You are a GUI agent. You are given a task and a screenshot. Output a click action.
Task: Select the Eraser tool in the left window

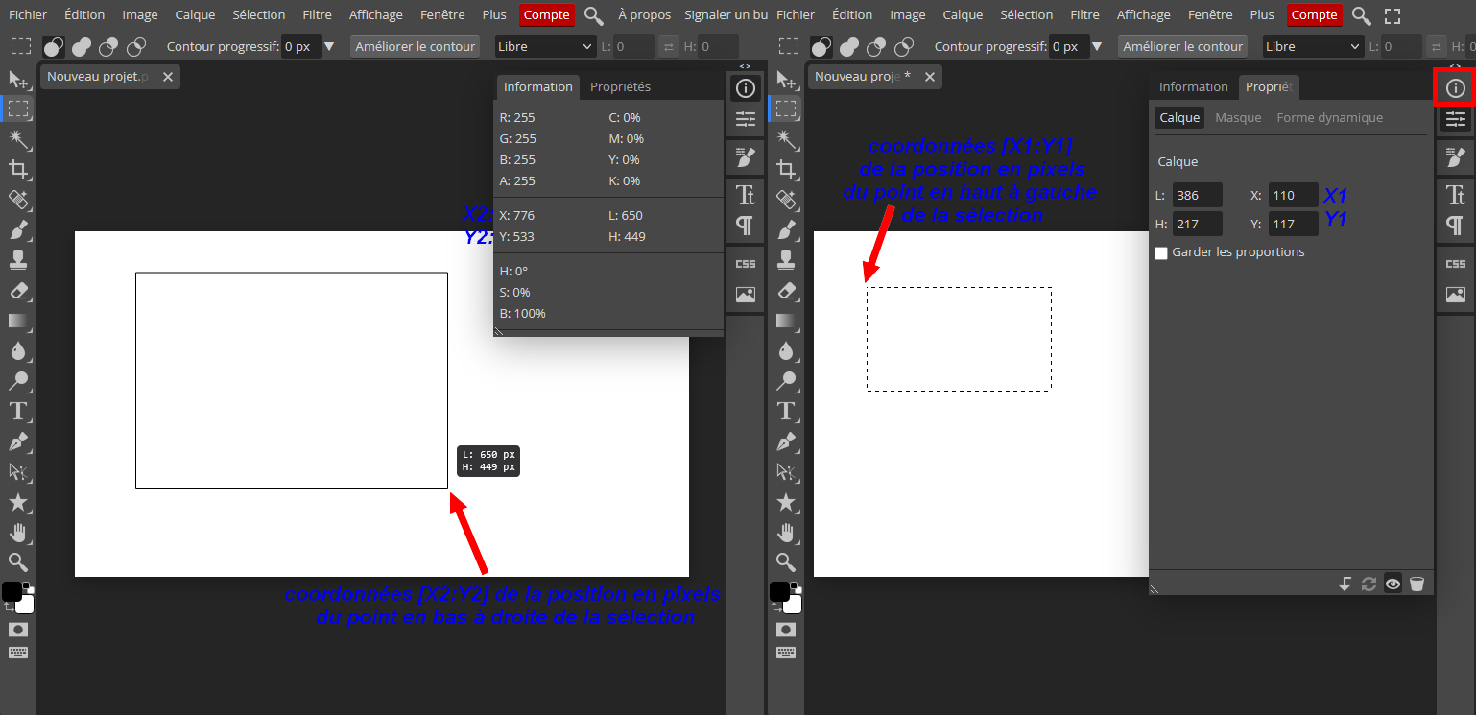click(18, 291)
